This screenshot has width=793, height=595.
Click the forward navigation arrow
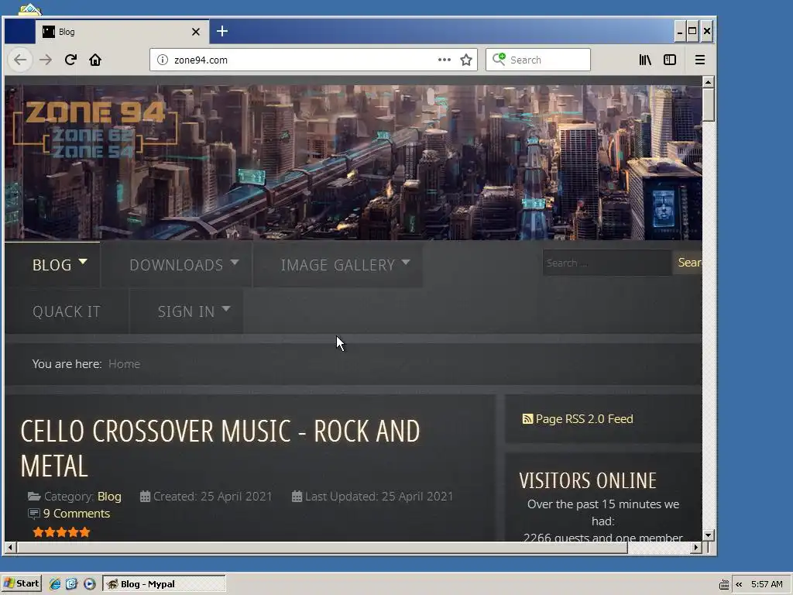tap(46, 60)
